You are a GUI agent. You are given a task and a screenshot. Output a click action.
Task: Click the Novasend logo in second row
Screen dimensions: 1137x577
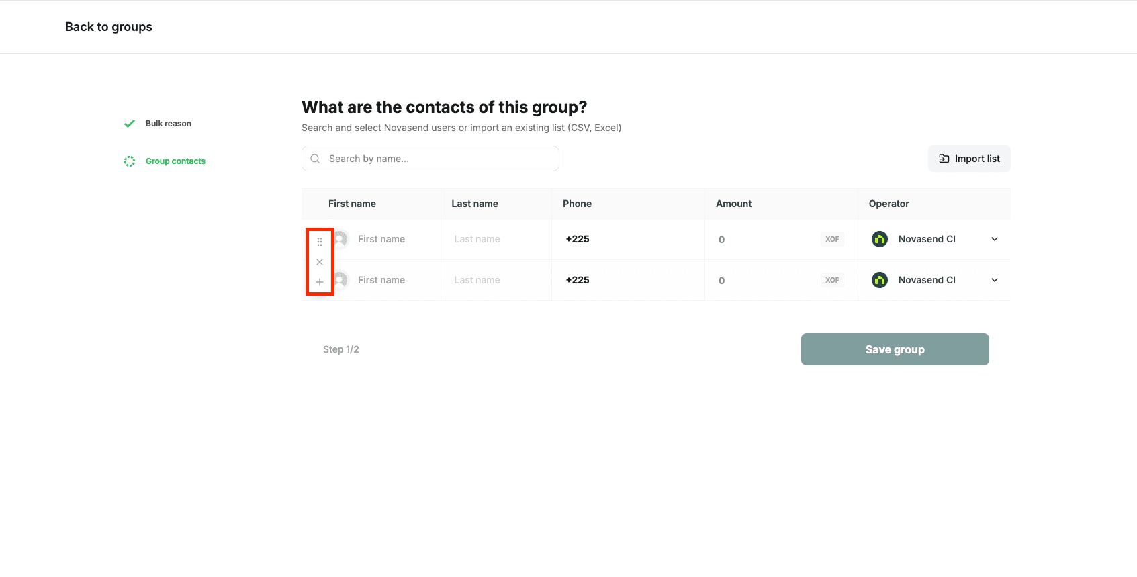[880, 280]
